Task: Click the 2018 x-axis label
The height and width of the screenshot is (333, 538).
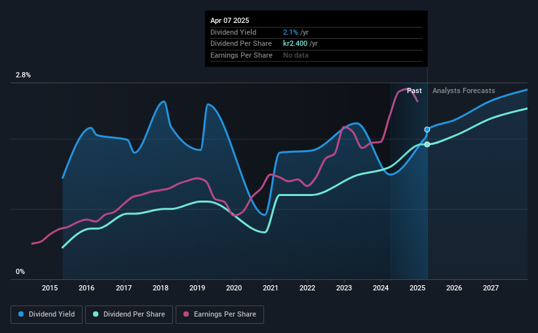Action: 161,288
